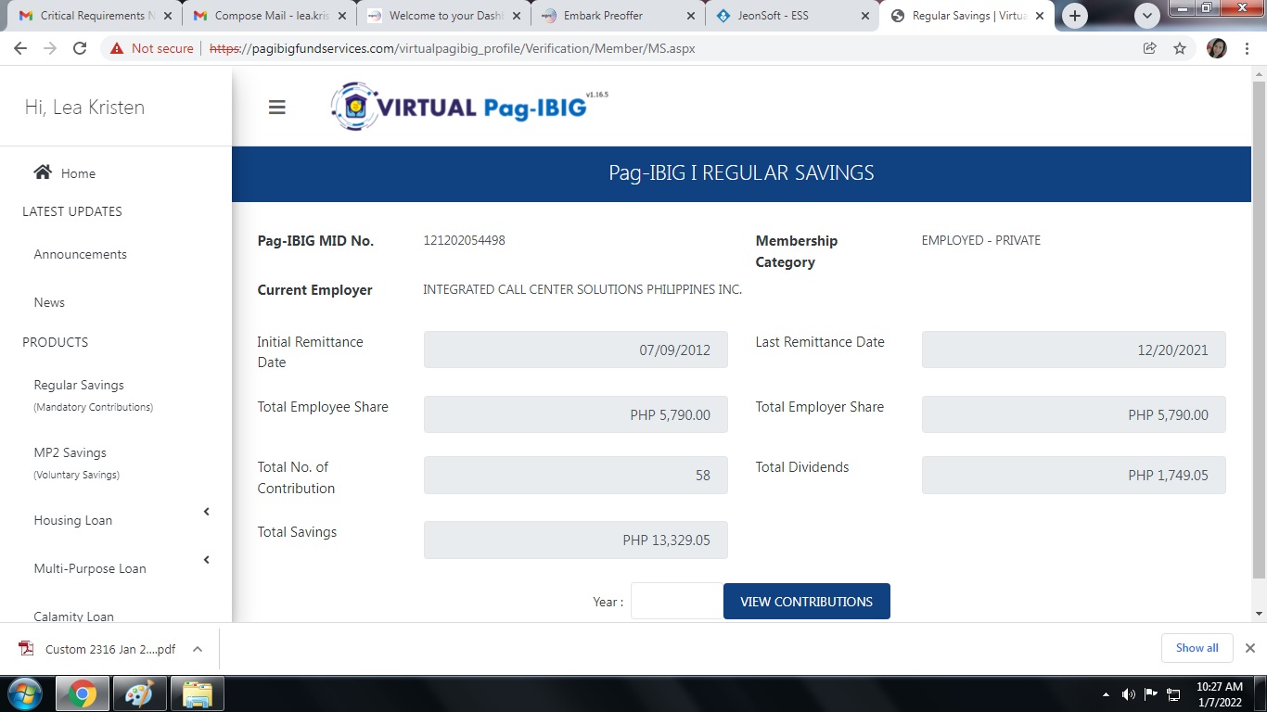Image resolution: width=1267 pixels, height=712 pixels.
Task: Open new browser tab with plus
Action: (x=1075, y=16)
